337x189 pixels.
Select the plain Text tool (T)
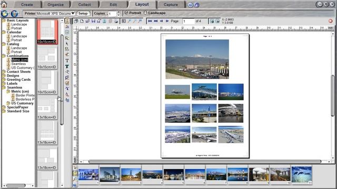[x=67, y=61]
